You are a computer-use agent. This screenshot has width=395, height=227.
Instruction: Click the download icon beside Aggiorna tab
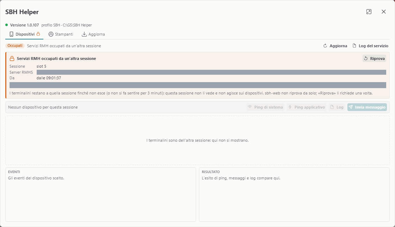tap(84, 34)
